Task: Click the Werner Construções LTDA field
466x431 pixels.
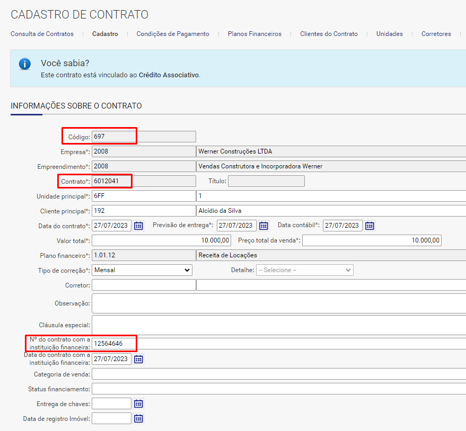Action: tap(331, 151)
